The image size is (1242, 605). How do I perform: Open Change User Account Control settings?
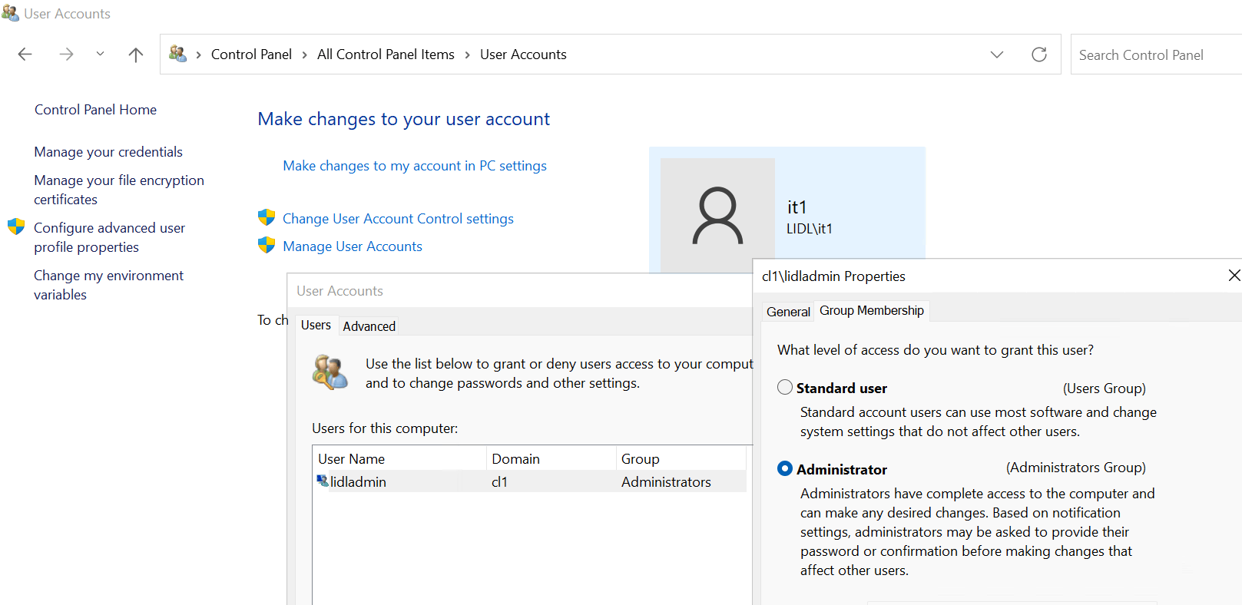coord(398,219)
